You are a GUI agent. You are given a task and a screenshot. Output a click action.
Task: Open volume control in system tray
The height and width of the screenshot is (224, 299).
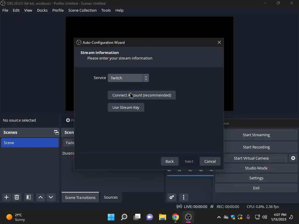coord(265,217)
